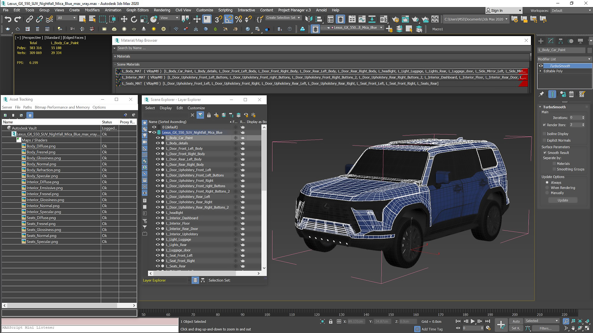Screen dimensions: 593x333
Task: Open the Key Filters button
Action: tap(545, 328)
